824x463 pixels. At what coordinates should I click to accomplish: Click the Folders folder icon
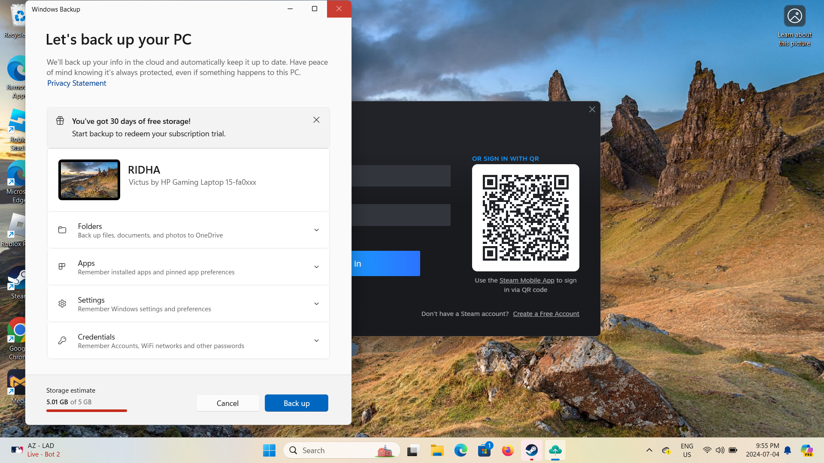62,230
